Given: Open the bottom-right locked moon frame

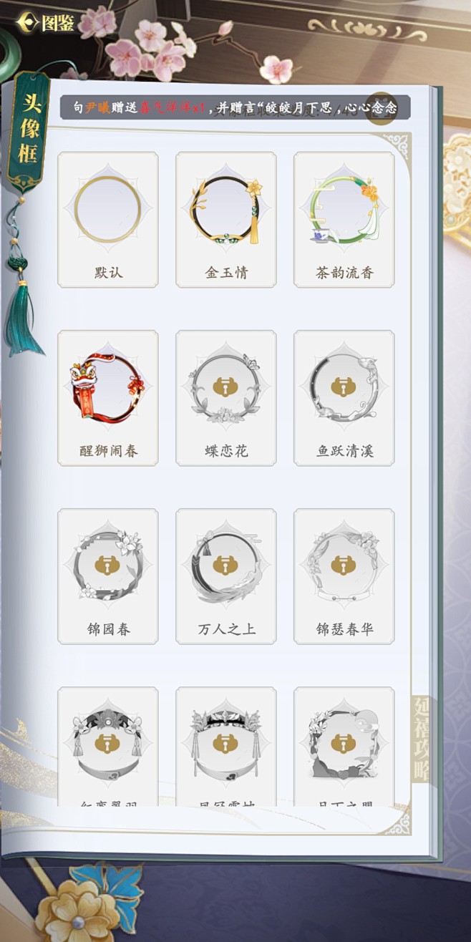Looking at the screenshot, I should [x=344, y=744].
